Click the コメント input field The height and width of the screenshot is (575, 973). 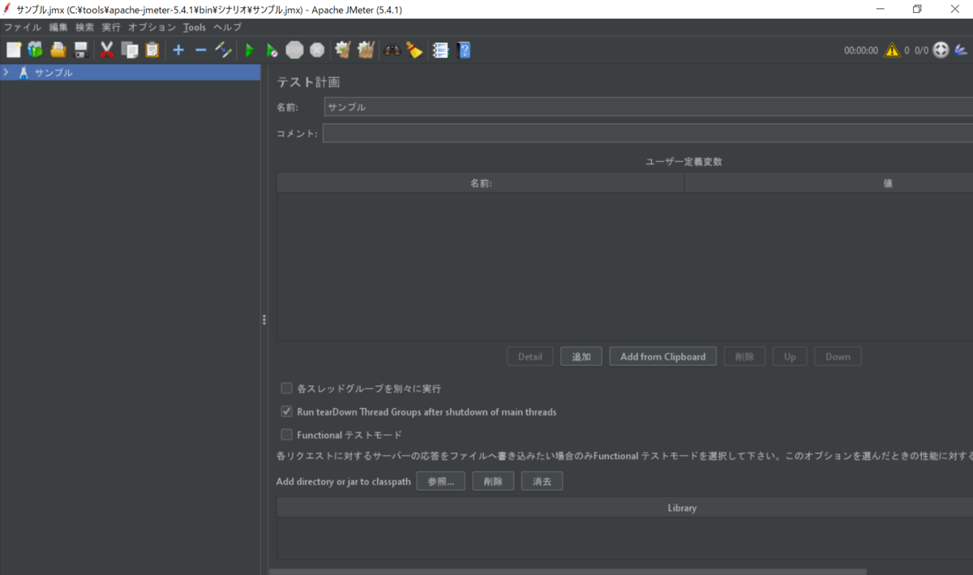tap(568, 133)
